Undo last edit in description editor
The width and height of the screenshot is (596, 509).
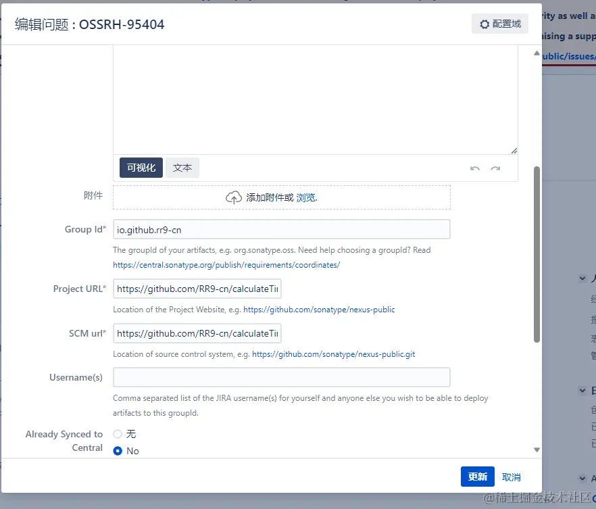coord(475,168)
